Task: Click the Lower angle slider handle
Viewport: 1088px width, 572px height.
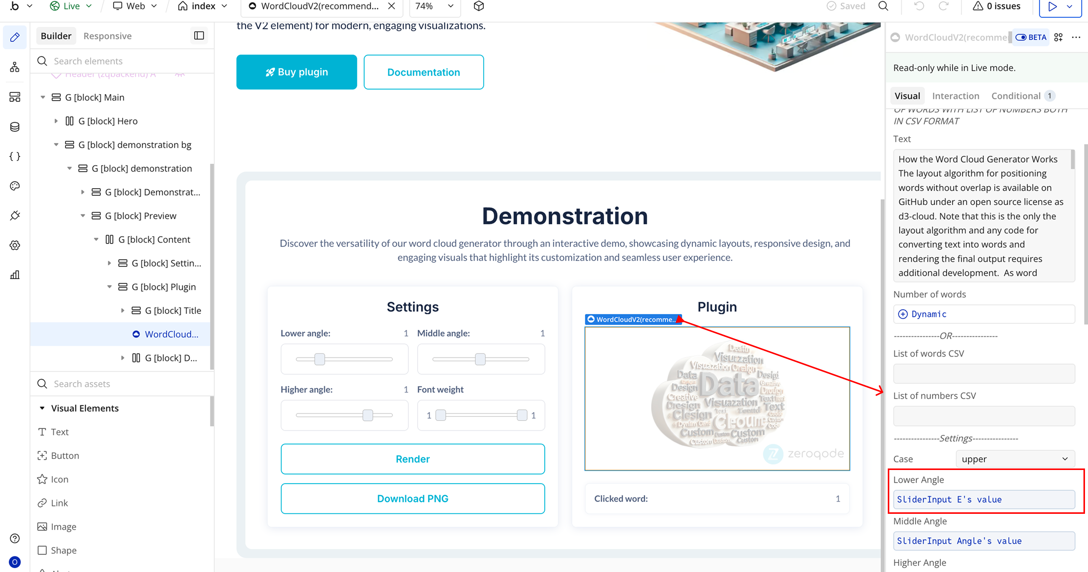Action: [320, 359]
